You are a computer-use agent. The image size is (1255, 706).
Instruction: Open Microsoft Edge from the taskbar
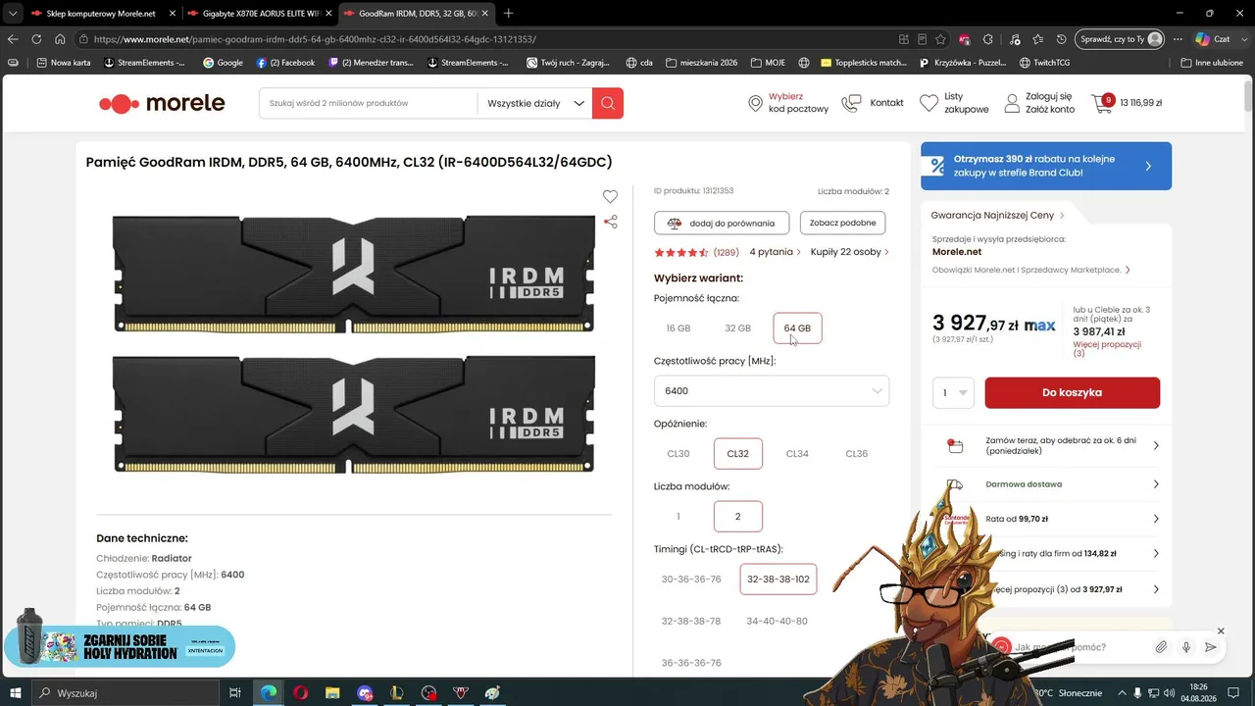(268, 693)
